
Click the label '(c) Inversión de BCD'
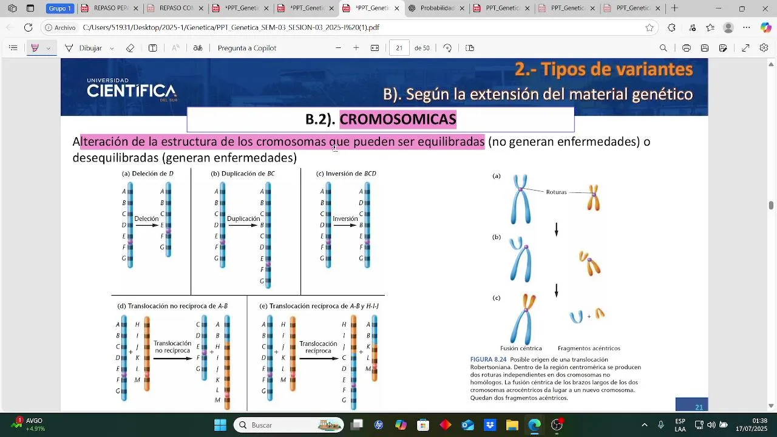coord(346,174)
